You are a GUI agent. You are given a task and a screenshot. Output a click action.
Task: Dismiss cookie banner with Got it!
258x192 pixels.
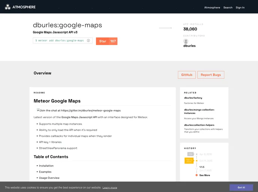click(241, 187)
